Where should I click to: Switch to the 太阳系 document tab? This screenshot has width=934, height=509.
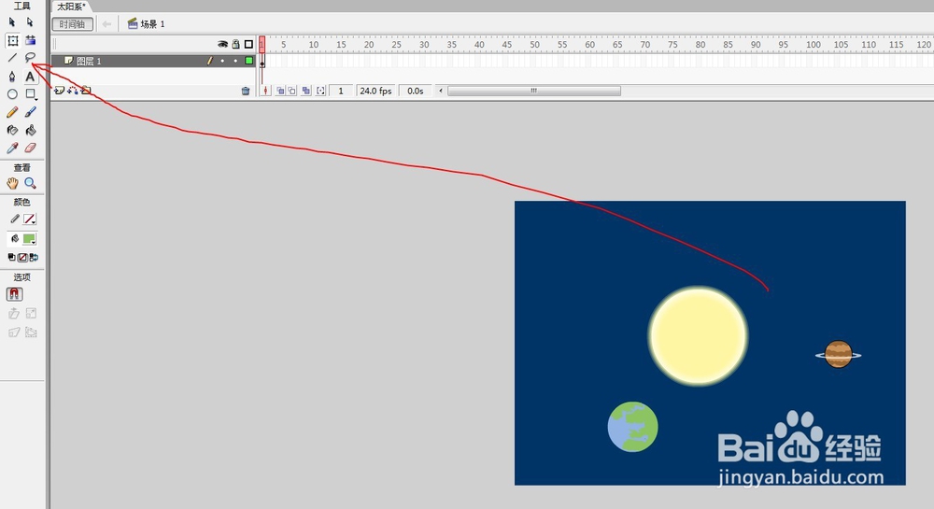tap(71, 7)
